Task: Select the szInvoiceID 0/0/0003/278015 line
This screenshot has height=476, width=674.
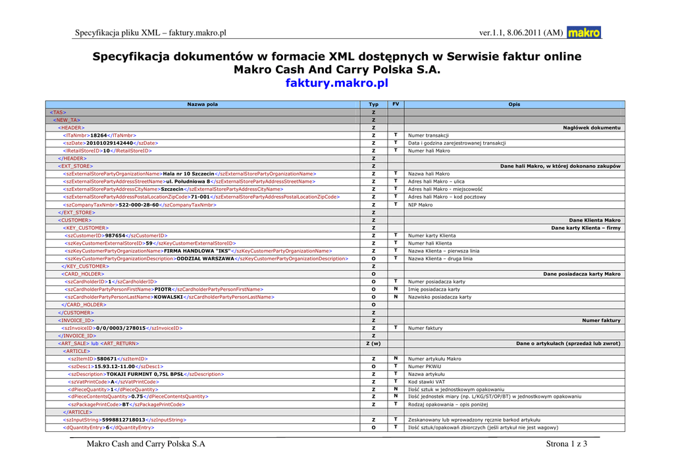Action: 122,327
